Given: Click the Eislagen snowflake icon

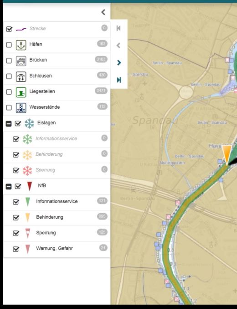Looking at the screenshot, I should 29,124.
